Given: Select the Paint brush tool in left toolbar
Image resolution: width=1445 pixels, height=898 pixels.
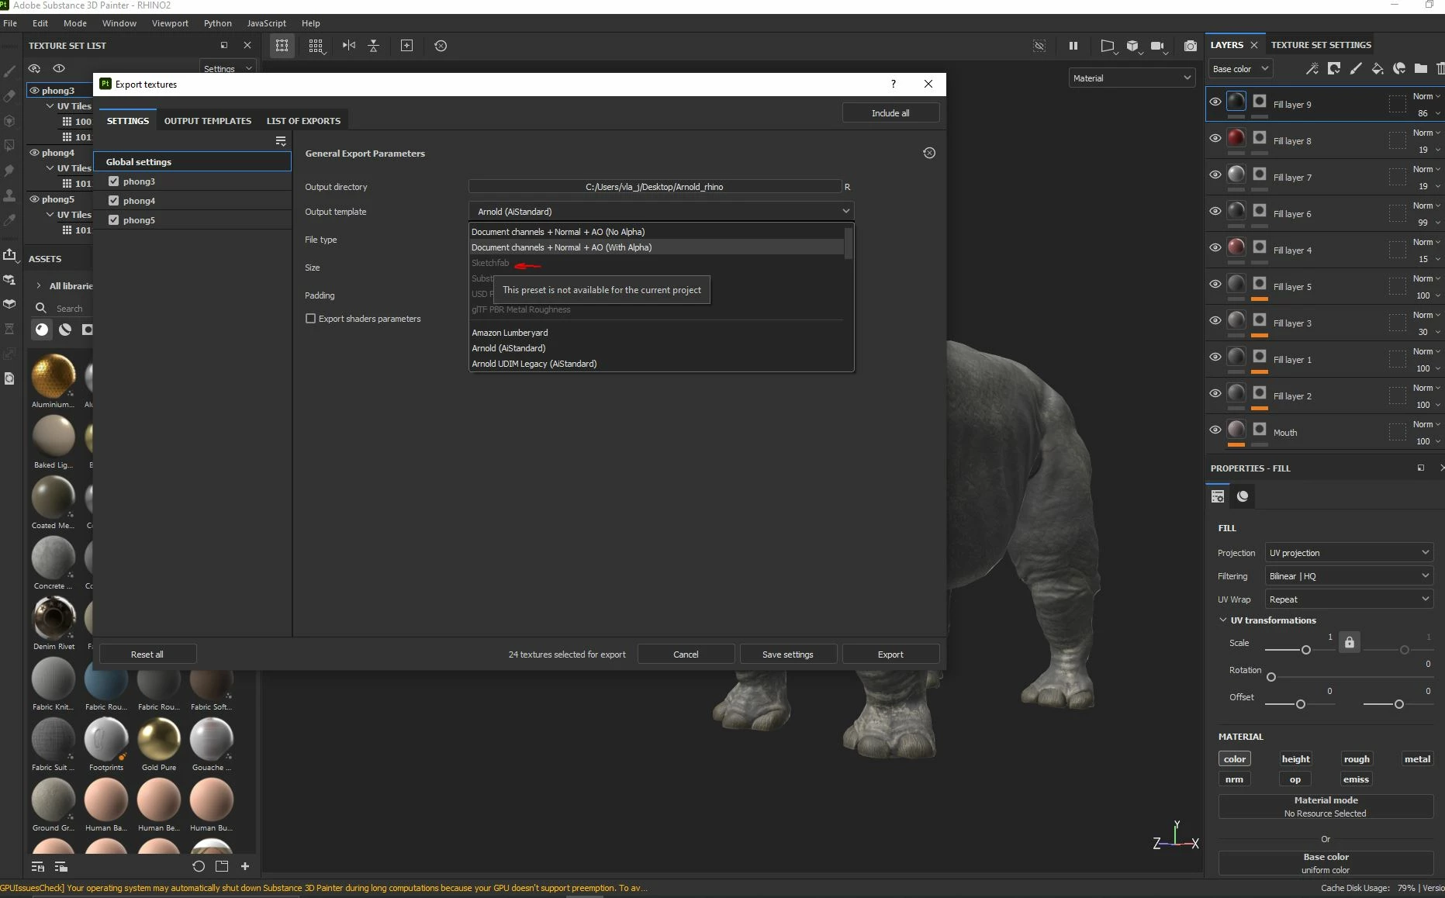Looking at the screenshot, I should [9, 71].
